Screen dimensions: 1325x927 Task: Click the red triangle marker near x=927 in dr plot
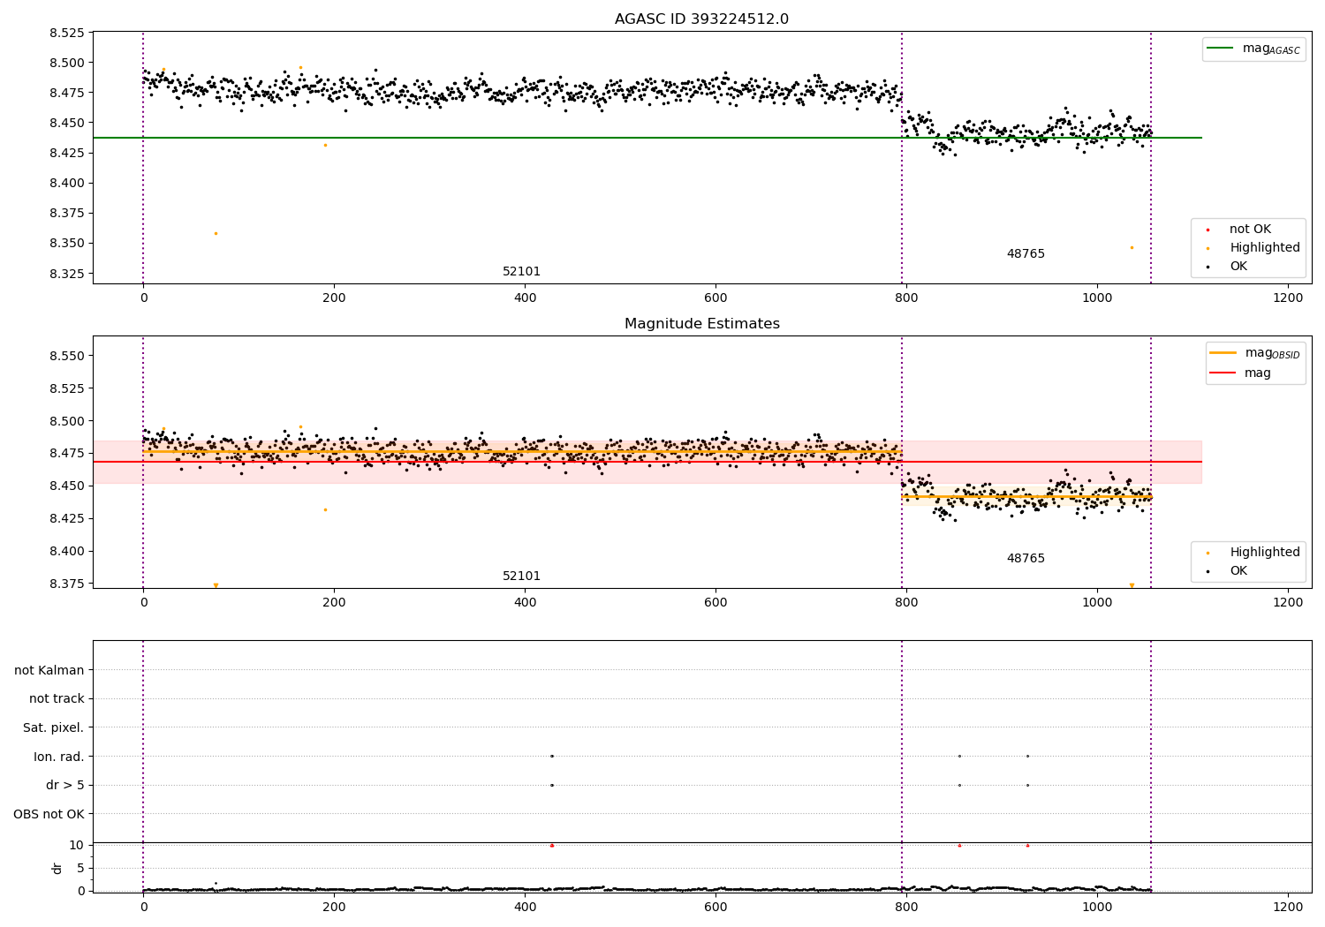point(1027,846)
